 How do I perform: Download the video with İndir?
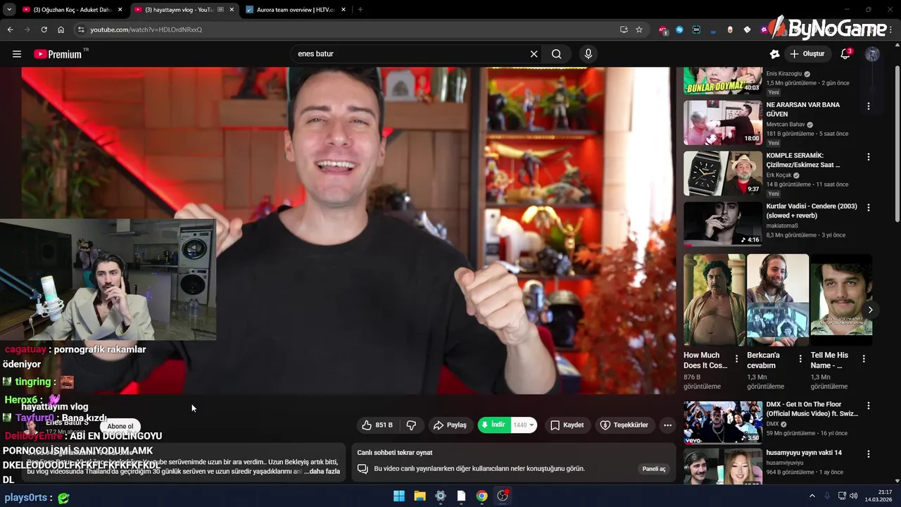tap(493, 425)
